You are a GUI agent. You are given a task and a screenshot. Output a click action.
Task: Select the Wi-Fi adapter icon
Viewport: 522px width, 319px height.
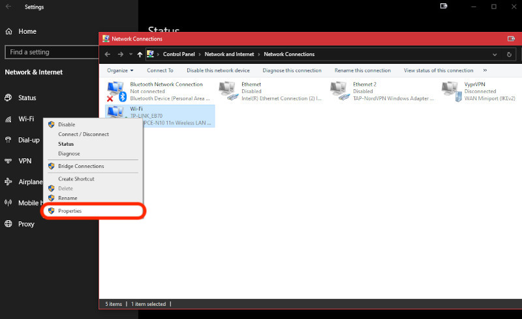[115, 112]
